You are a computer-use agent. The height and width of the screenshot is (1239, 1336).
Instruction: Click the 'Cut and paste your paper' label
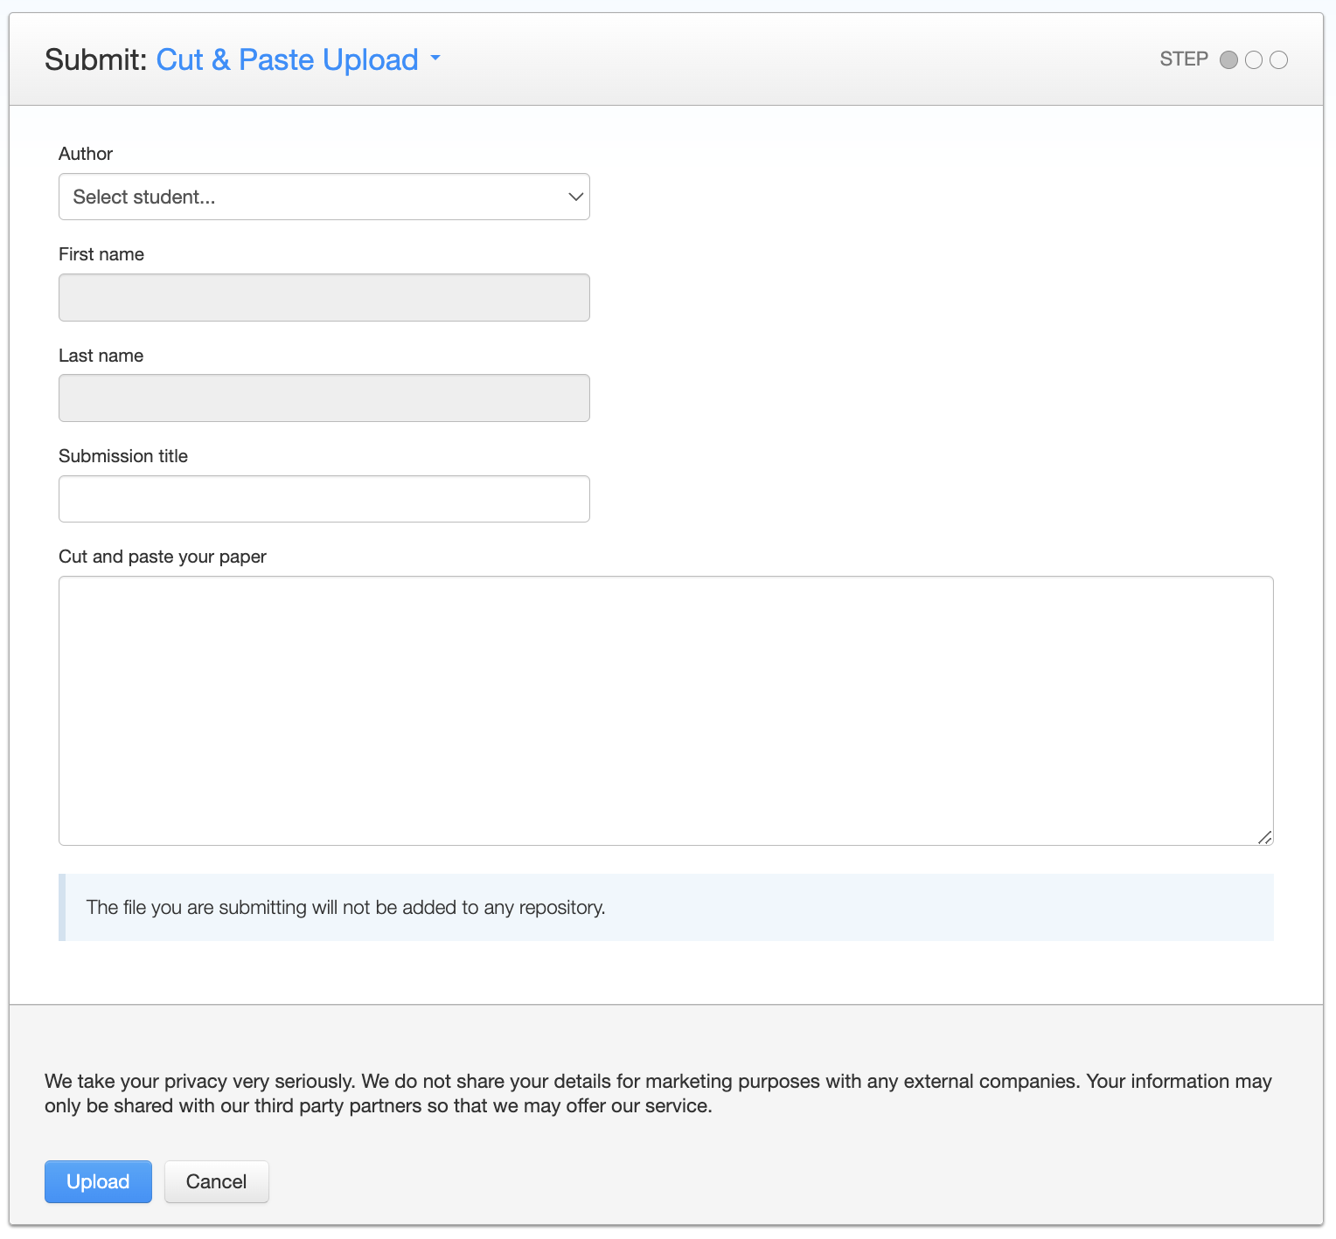pos(163,557)
